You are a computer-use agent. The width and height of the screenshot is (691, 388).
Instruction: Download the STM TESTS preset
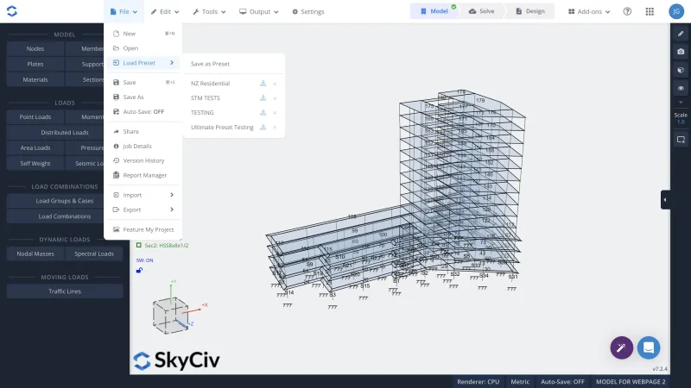263,97
